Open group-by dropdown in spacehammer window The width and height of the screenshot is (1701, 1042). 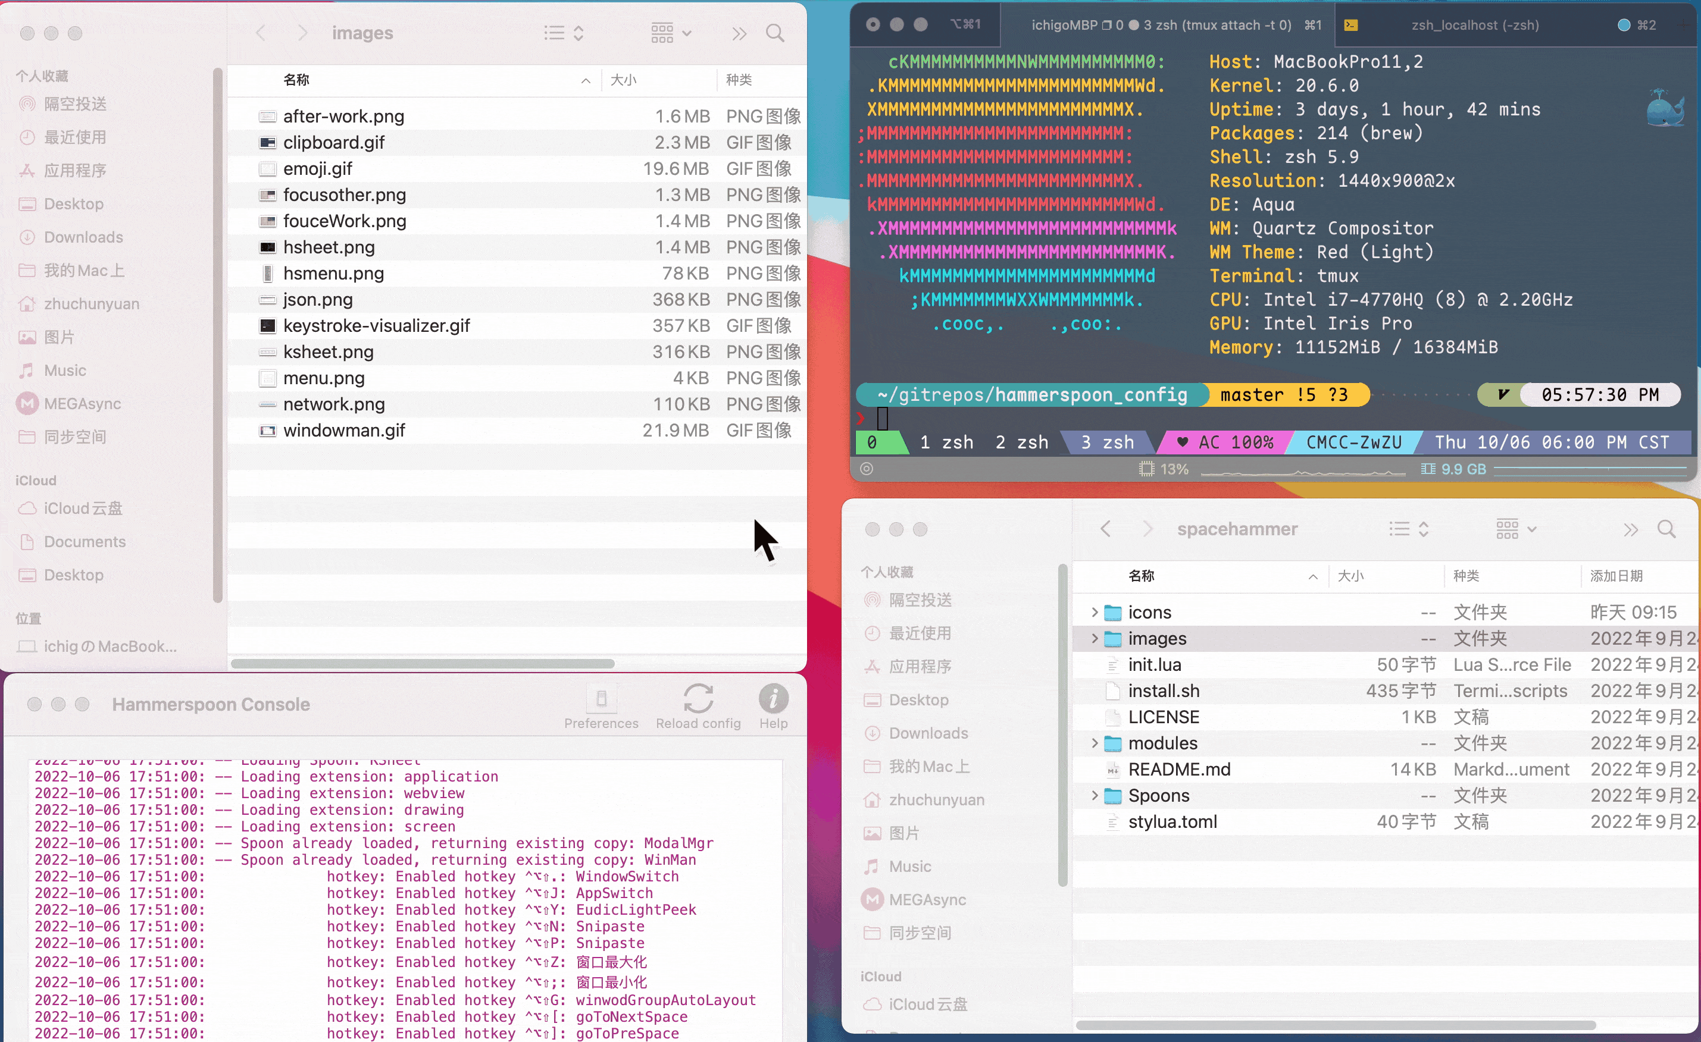(x=1516, y=529)
